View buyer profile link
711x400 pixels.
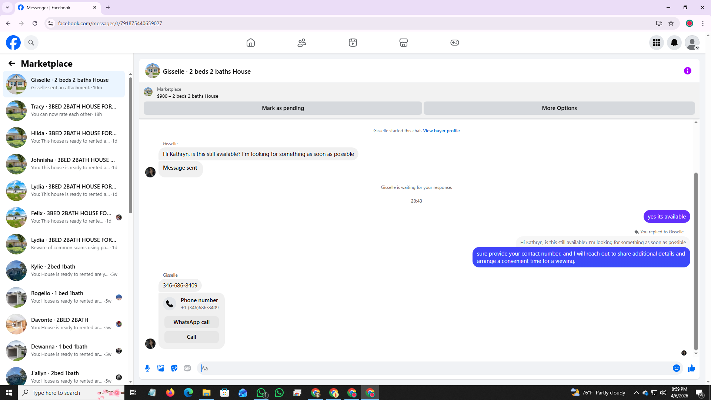[441, 131]
